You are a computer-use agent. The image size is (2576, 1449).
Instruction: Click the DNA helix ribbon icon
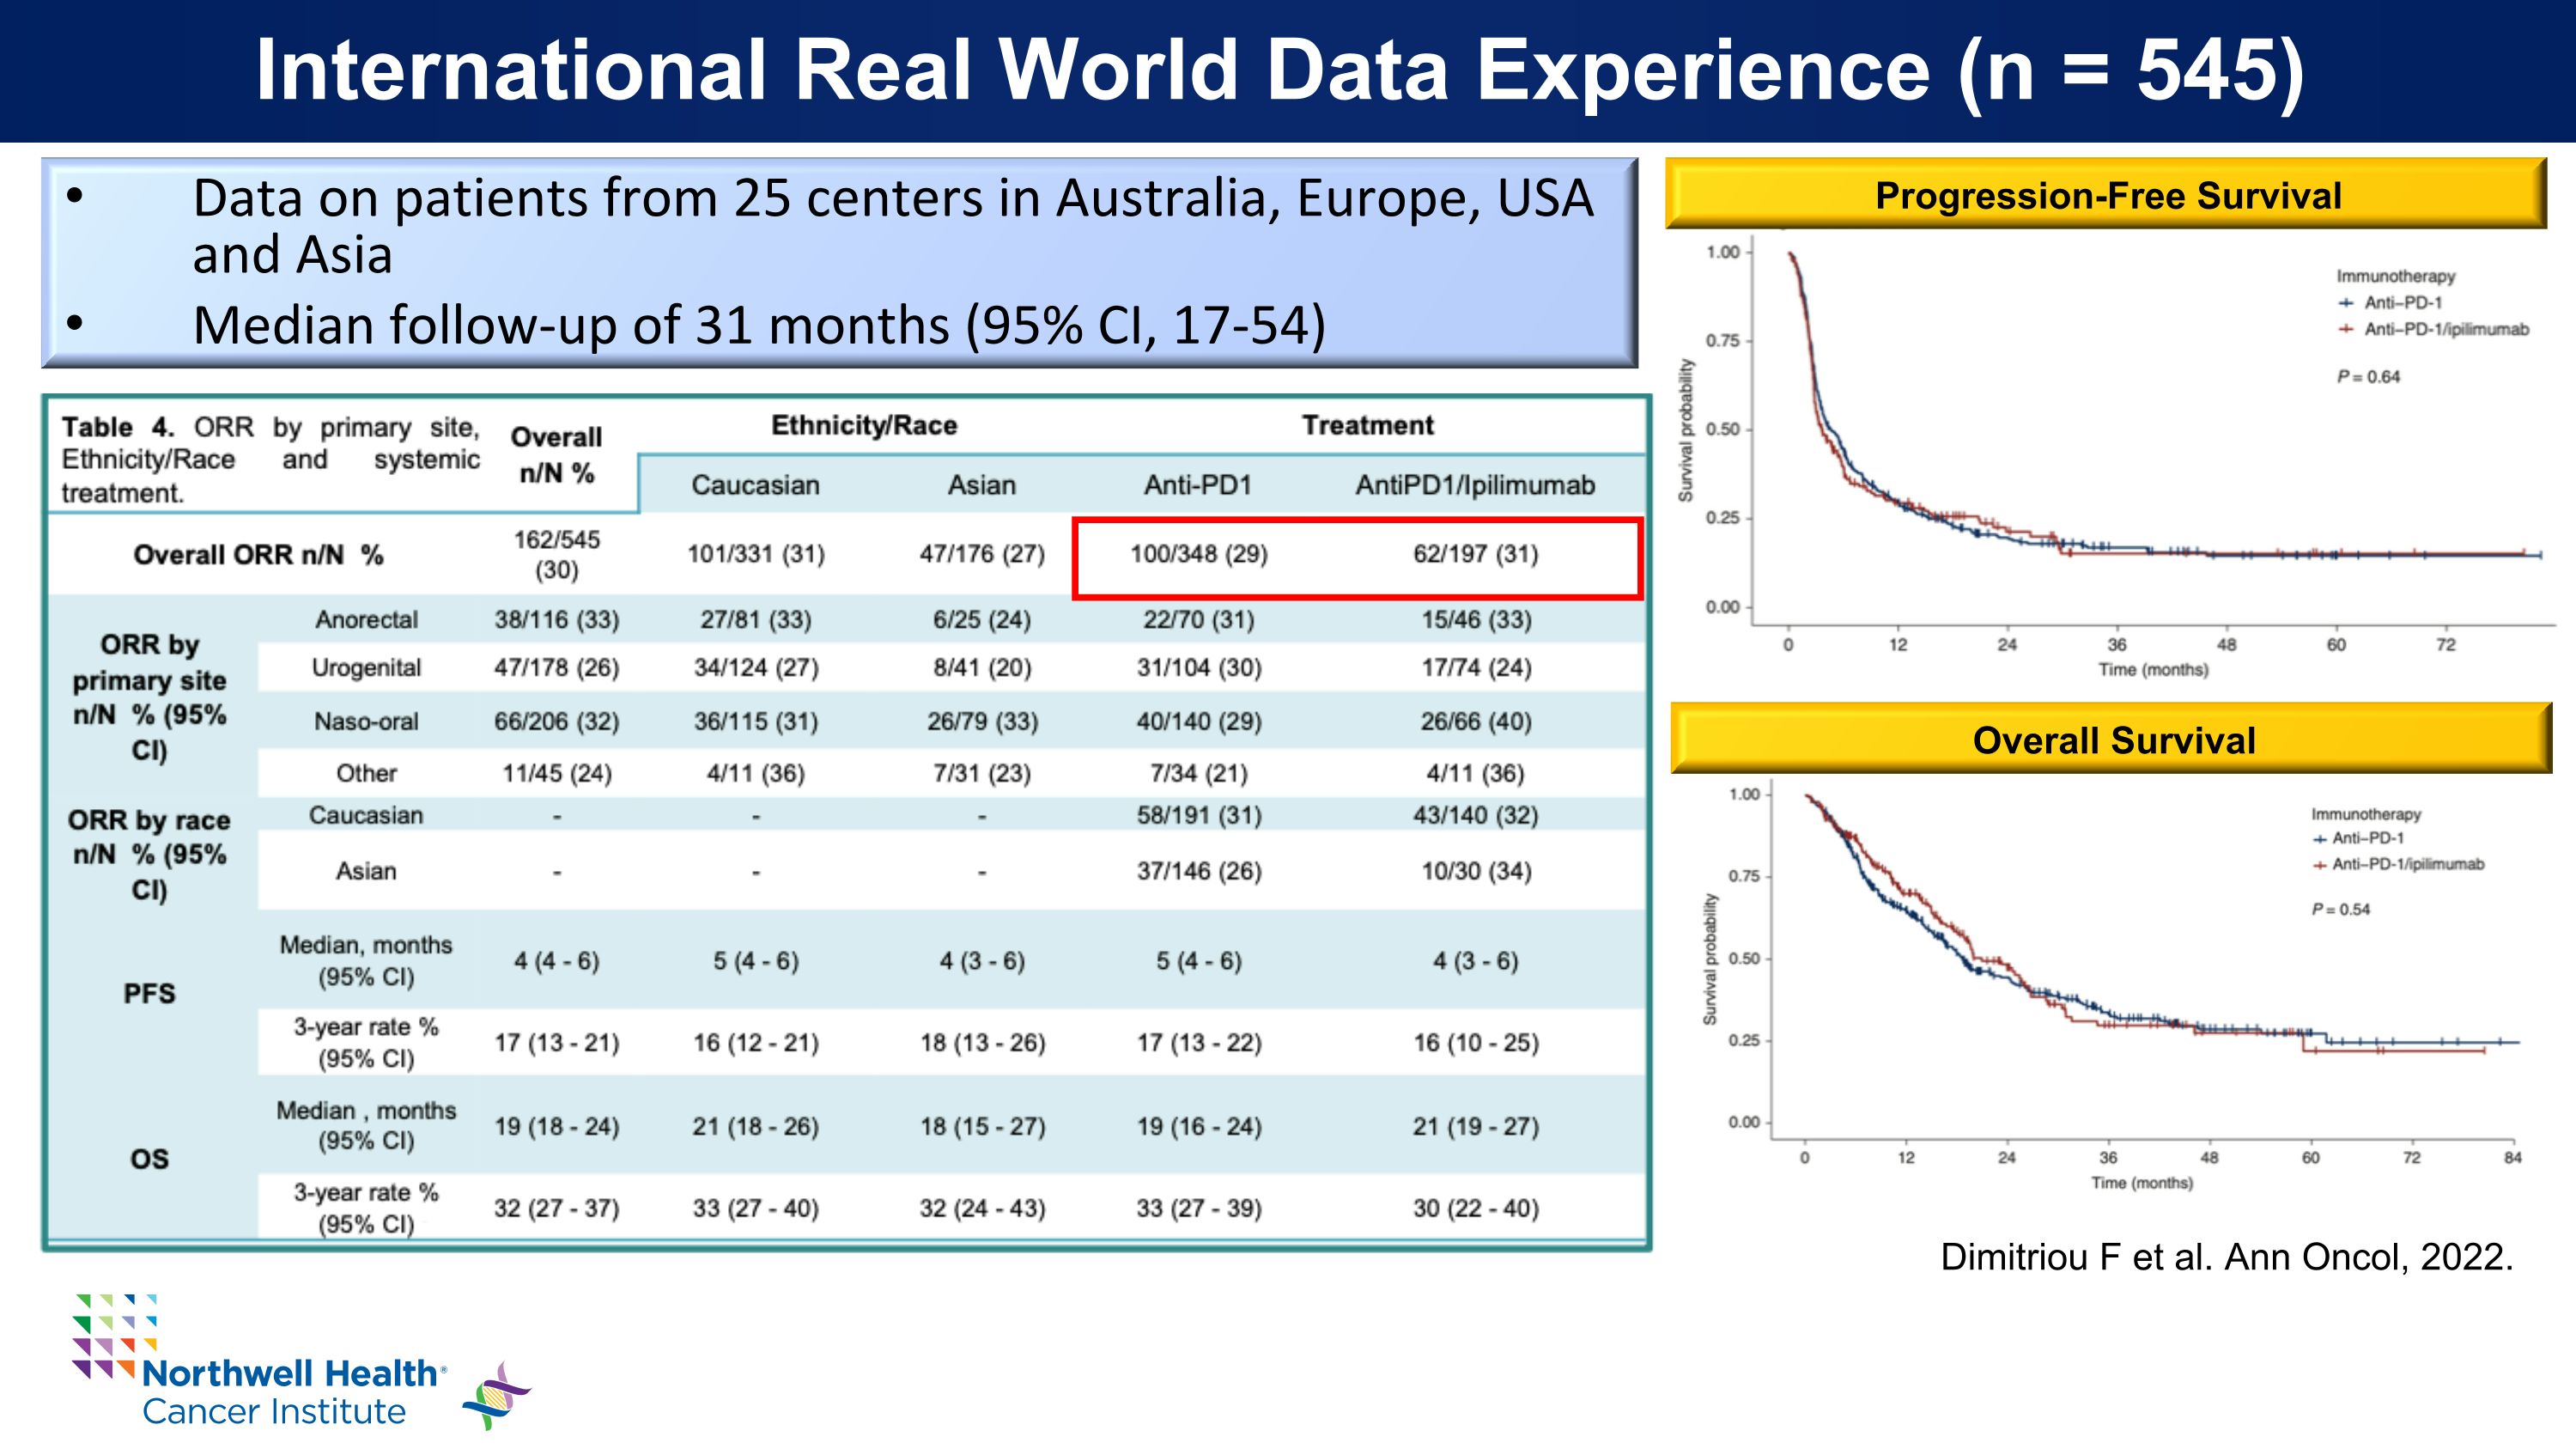(497, 1395)
